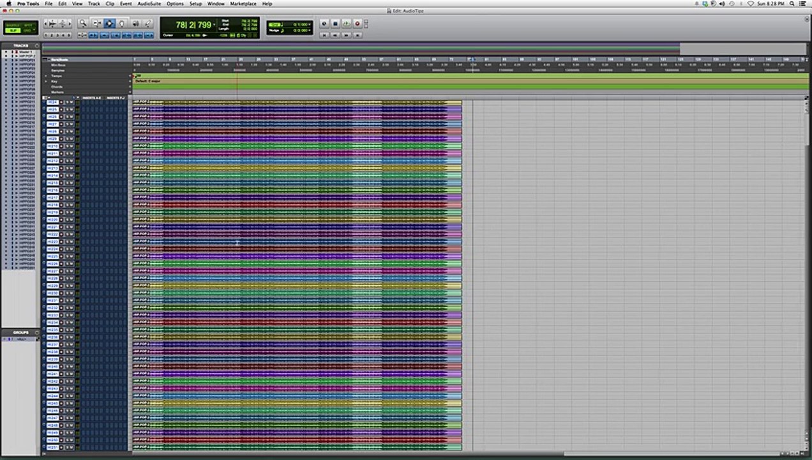Open the Grid value dropdown
This screenshot has height=460, width=812.
pyautogui.click(x=309, y=24)
